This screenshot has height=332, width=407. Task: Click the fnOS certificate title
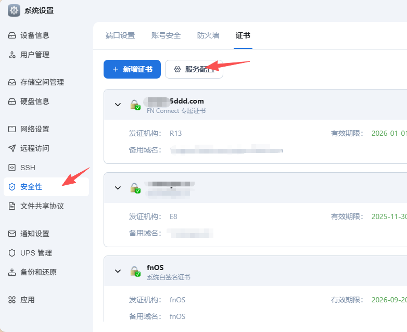pos(155,267)
